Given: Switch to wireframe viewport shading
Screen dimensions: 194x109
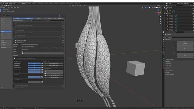Looking at the screenshot, I should coord(155,8).
